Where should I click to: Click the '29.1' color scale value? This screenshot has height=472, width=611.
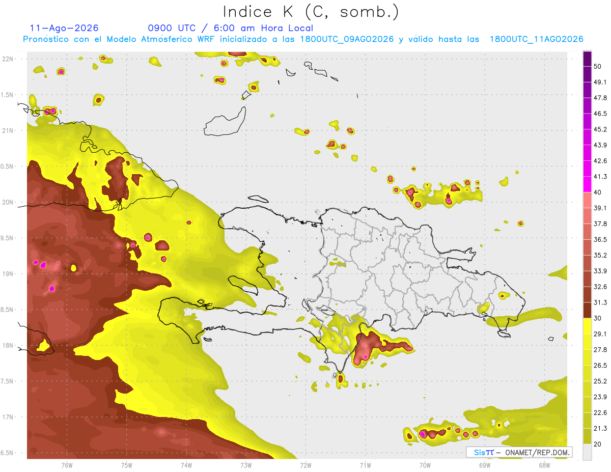click(x=600, y=334)
